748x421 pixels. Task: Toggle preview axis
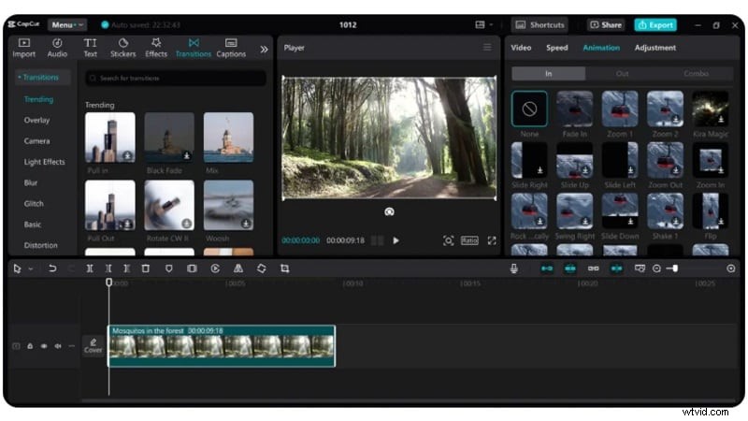tap(616, 269)
